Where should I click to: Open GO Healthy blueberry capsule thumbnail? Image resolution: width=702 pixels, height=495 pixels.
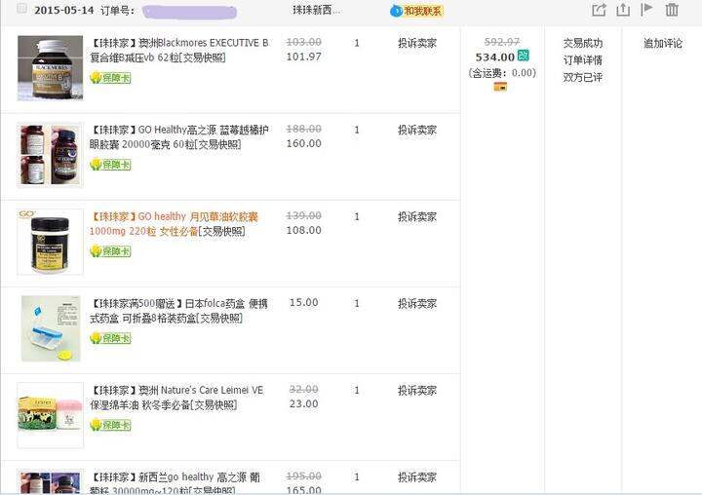tap(50, 155)
